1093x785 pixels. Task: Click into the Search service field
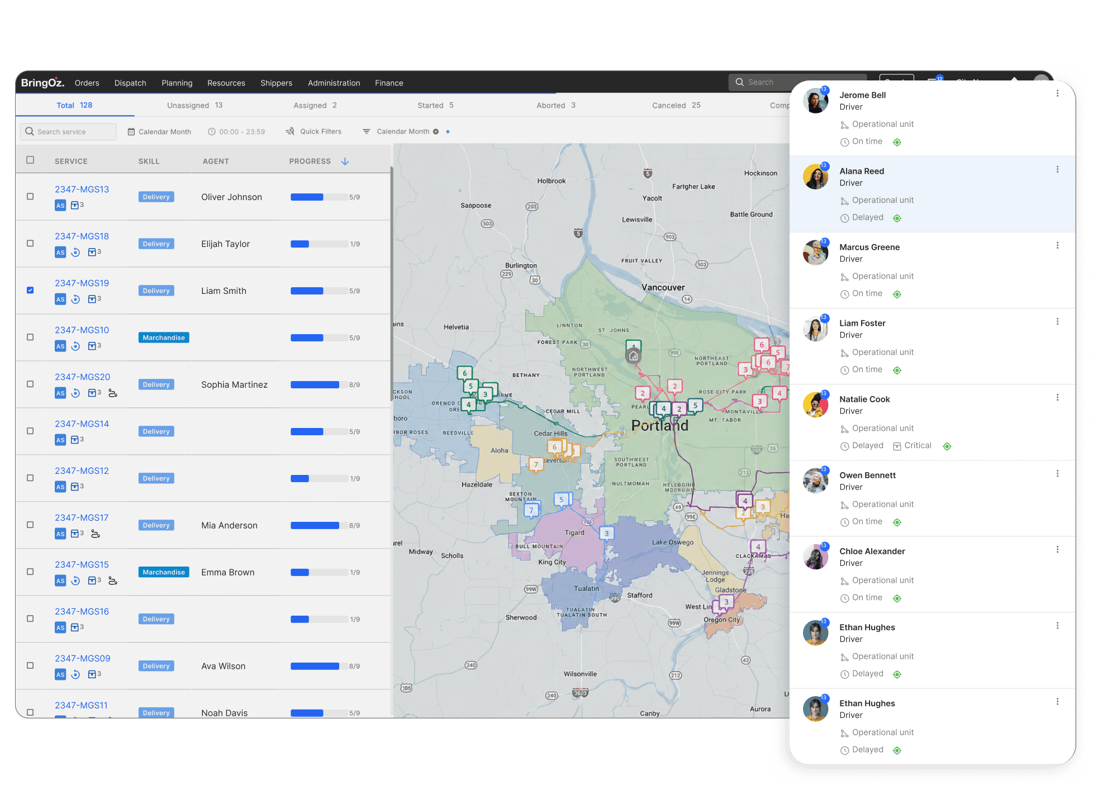point(69,132)
